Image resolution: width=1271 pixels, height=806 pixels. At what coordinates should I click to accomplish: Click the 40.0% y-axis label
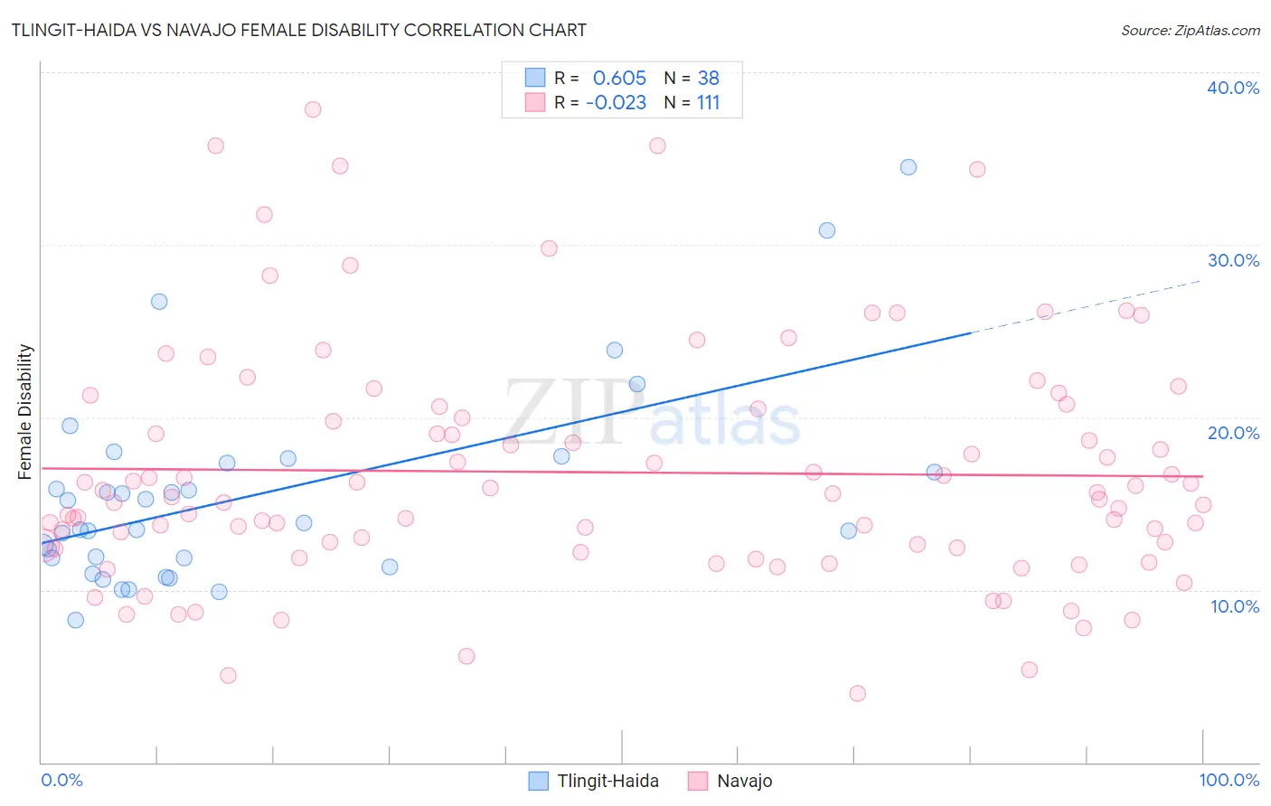(x=1233, y=88)
